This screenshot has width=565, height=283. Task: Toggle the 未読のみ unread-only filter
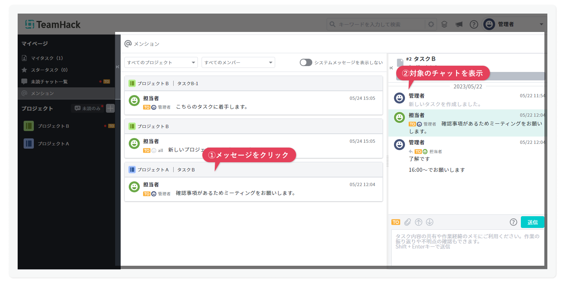(88, 108)
